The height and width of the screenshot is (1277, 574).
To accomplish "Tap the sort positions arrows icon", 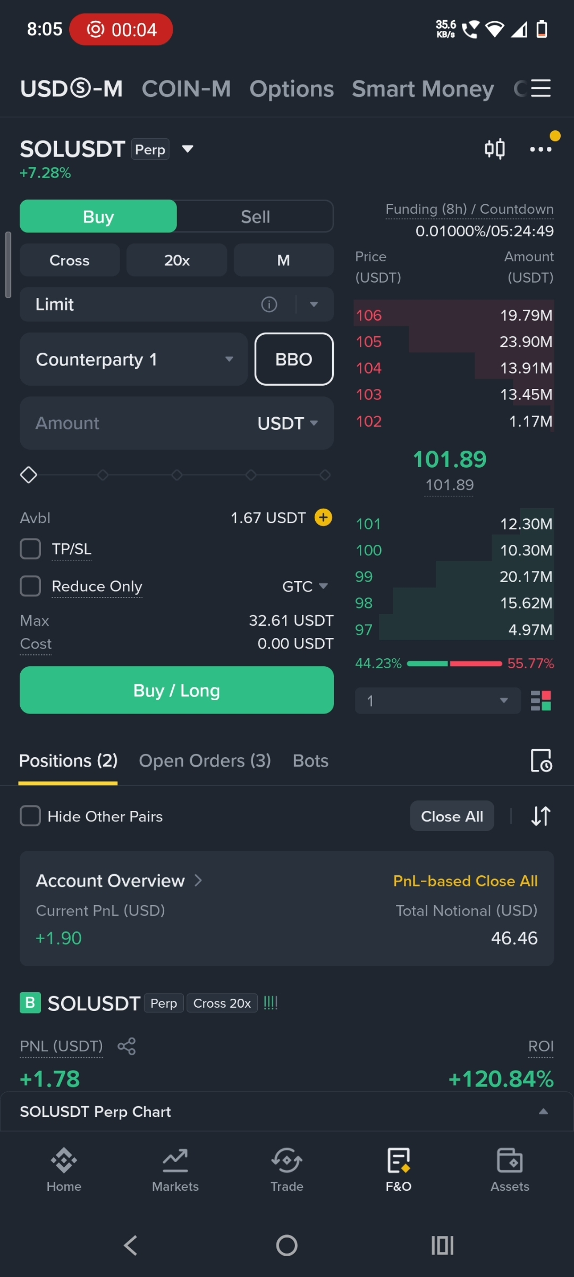I will coord(541,816).
